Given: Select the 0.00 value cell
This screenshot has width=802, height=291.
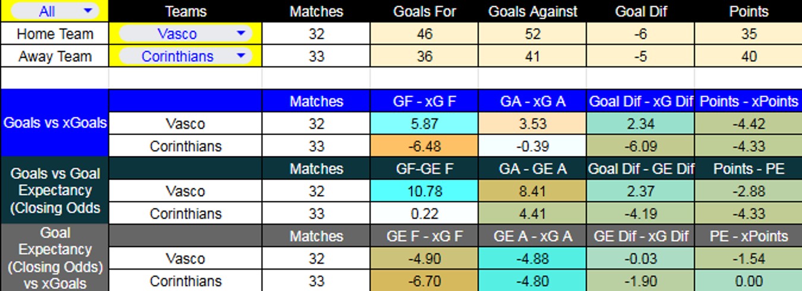Looking at the screenshot, I should click(749, 281).
